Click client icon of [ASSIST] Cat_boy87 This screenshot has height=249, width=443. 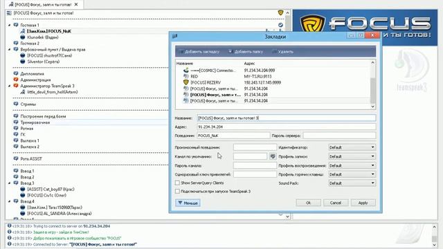(23, 189)
